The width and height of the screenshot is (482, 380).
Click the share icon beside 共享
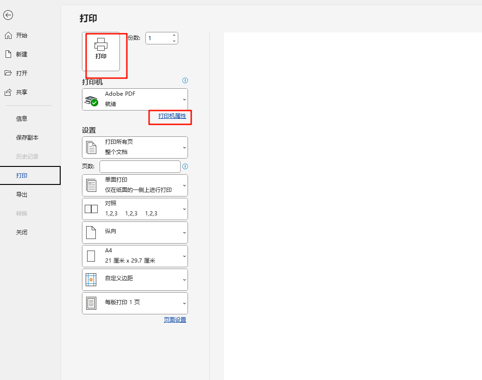8,92
